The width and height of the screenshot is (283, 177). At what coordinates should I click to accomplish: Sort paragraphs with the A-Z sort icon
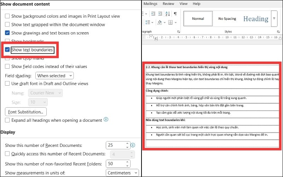click(168, 14)
